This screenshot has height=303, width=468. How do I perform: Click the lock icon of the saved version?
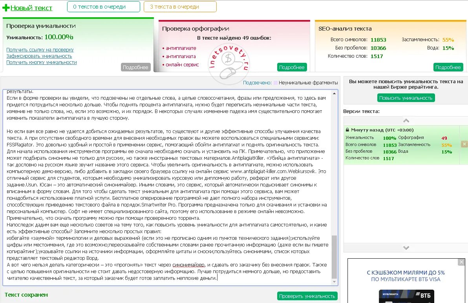[347, 130]
